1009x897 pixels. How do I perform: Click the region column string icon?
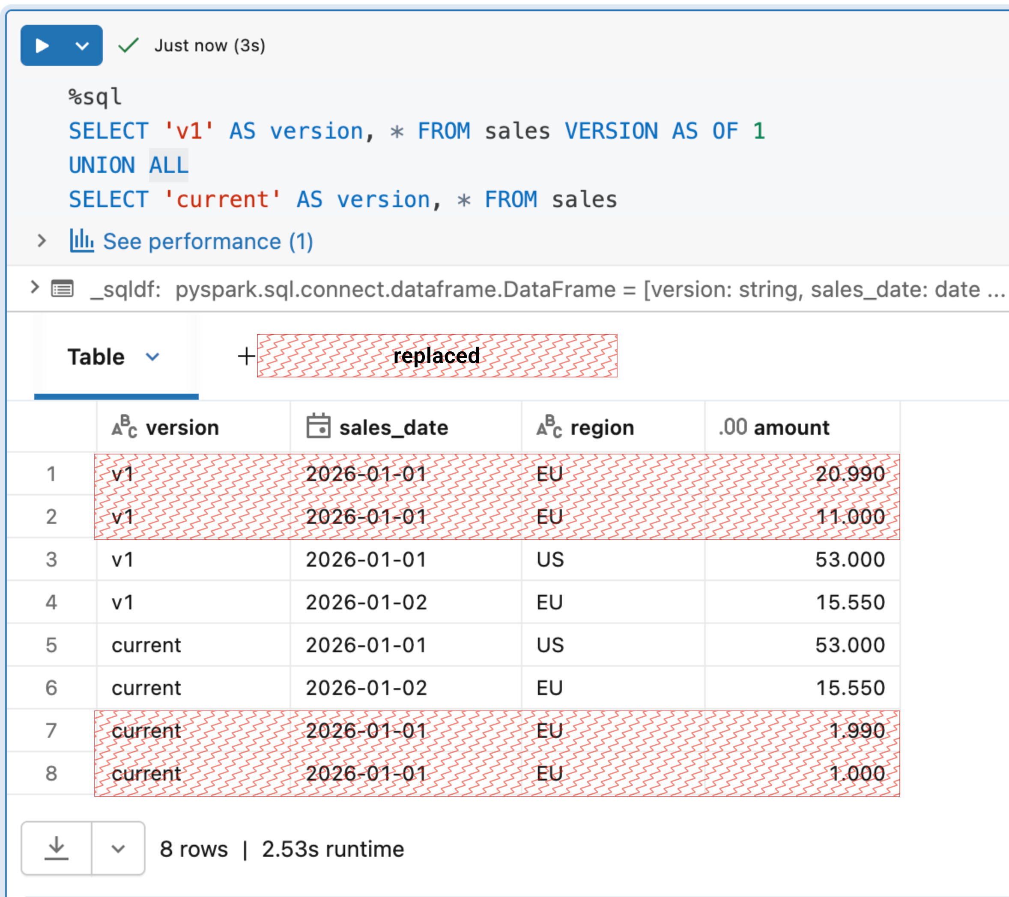(x=549, y=427)
